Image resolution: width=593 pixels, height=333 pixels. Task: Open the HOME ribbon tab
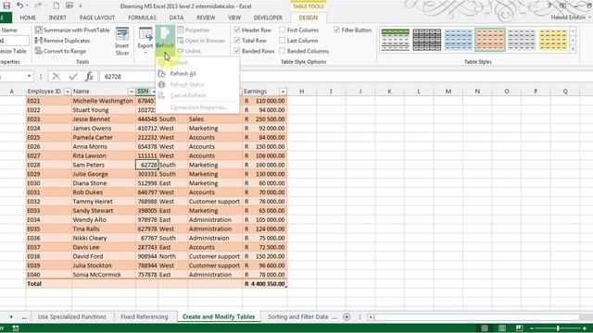[x=28, y=18]
